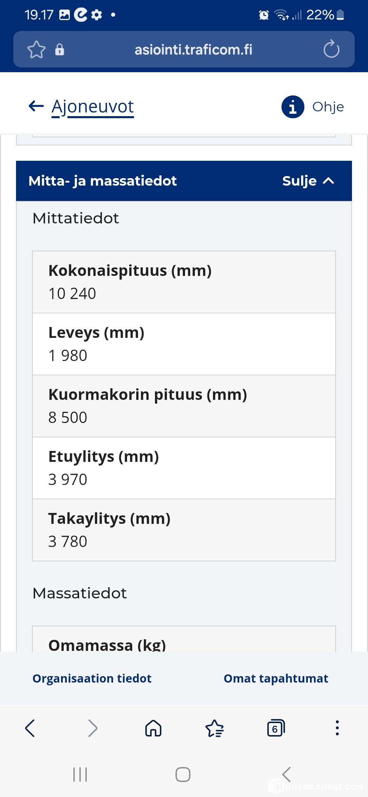The image size is (368, 797).
Task: Tap the Android home button
Action: coord(183,775)
